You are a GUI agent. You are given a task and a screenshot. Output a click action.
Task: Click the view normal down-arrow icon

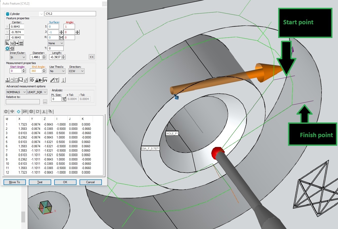point(36,80)
